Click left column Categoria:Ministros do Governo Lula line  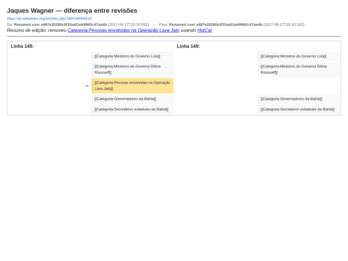[x=133, y=56]
